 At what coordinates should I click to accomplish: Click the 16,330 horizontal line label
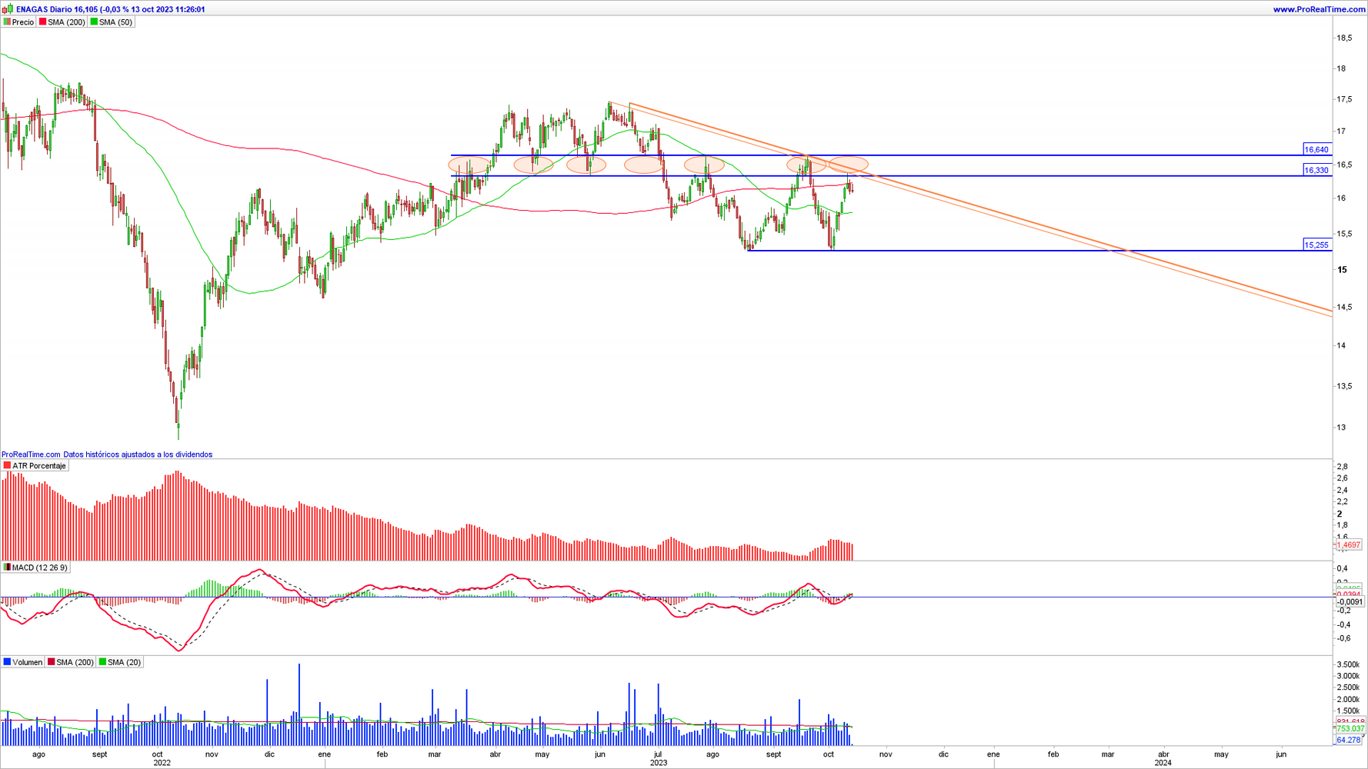pyautogui.click(x=1316, y=171)
